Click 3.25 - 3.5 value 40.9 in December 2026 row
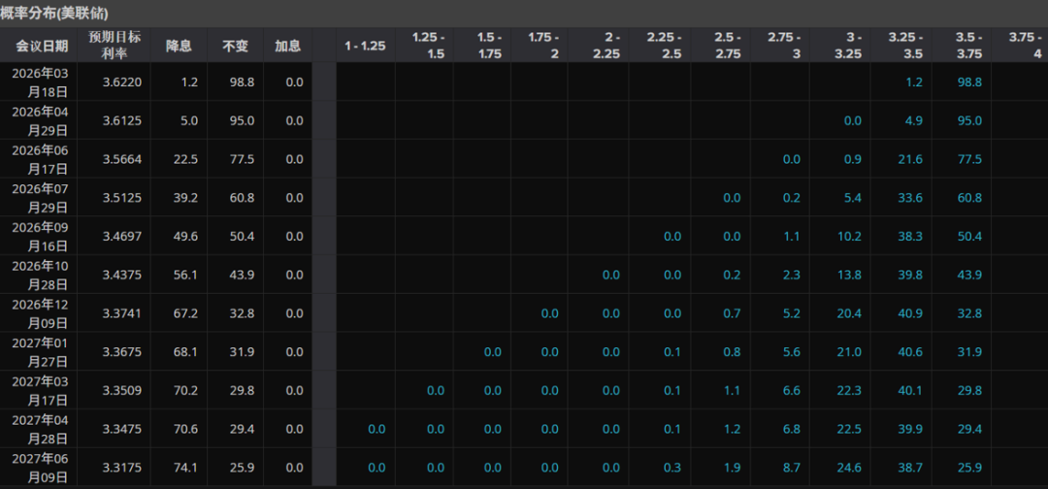Image resolution: width=1048 pixels, height=489 pixels. [909, 313]
